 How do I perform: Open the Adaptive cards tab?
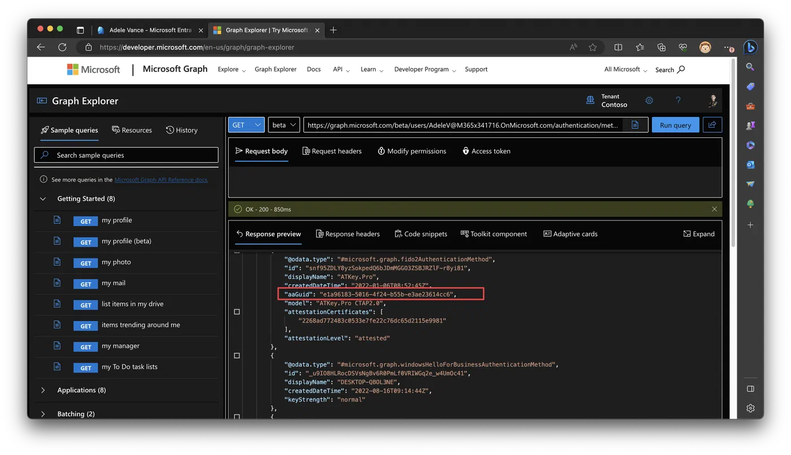tap(570, 234)
